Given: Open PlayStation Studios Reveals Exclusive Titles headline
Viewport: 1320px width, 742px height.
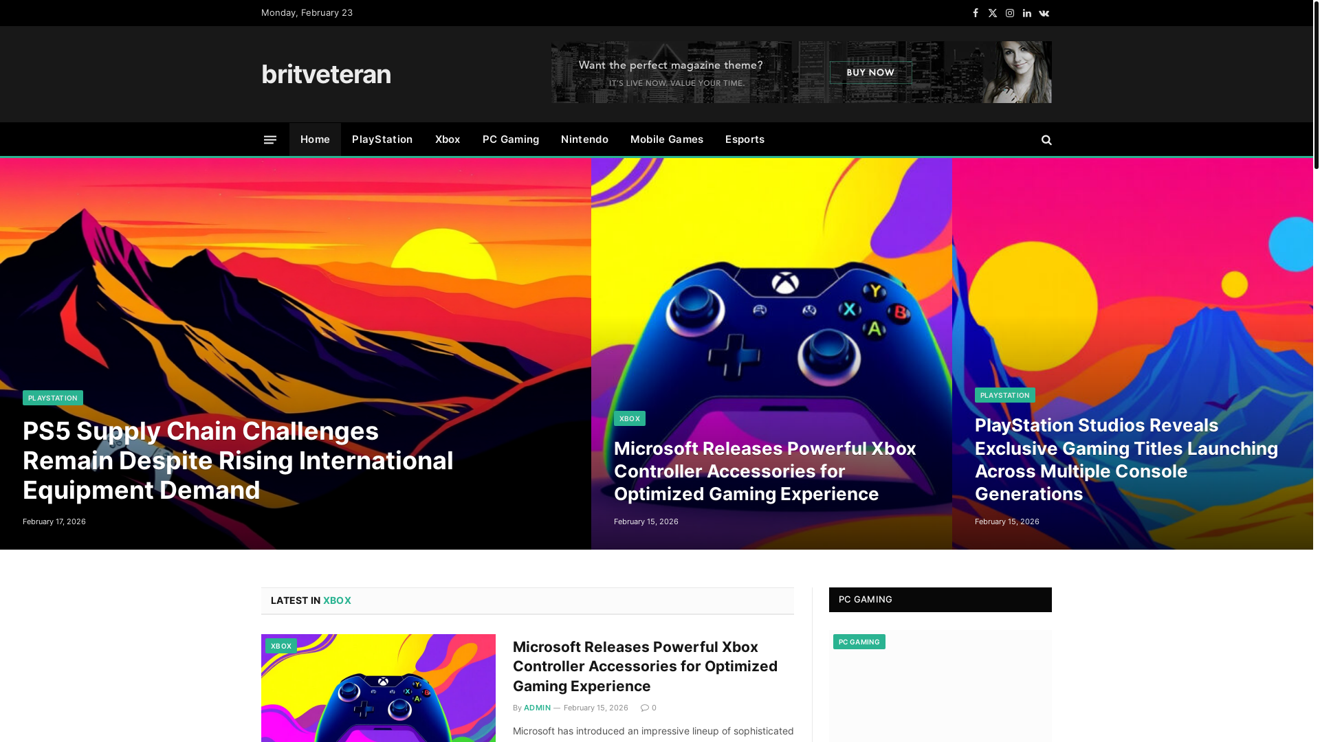Looking at the screenshot, I should click(x=1126, y=460).
